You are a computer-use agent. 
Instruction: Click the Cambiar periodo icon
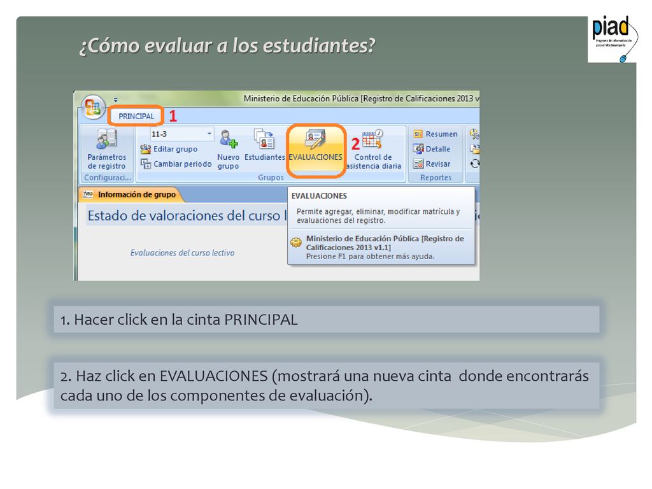point(145,164)
